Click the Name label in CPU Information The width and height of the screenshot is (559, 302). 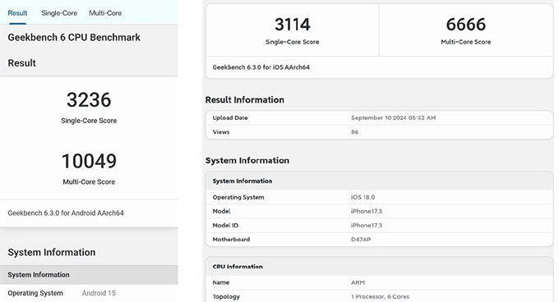tap(221, 282)
